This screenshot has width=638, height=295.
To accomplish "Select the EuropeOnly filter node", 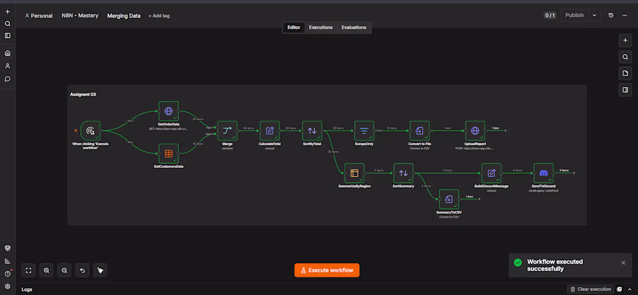I will click(364, 131).
